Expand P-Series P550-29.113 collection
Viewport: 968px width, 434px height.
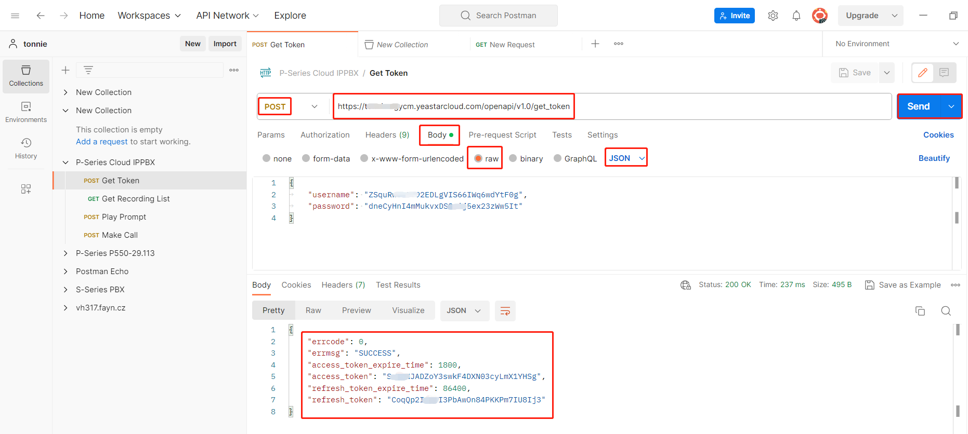tap(66, 253)
